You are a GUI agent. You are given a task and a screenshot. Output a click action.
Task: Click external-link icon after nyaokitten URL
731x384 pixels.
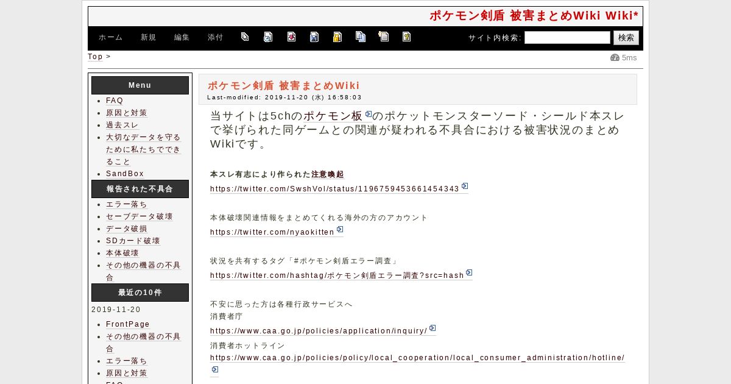point(340,229)
